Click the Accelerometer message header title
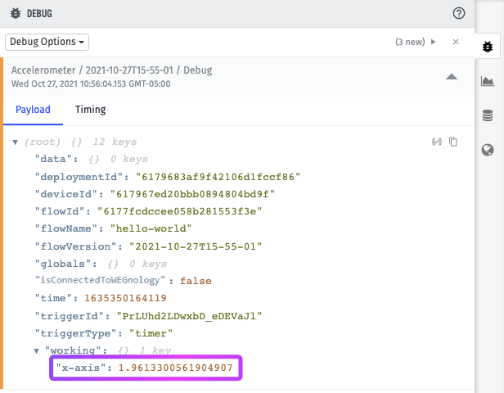The image size is (504, 393). (x=111, y=70)
